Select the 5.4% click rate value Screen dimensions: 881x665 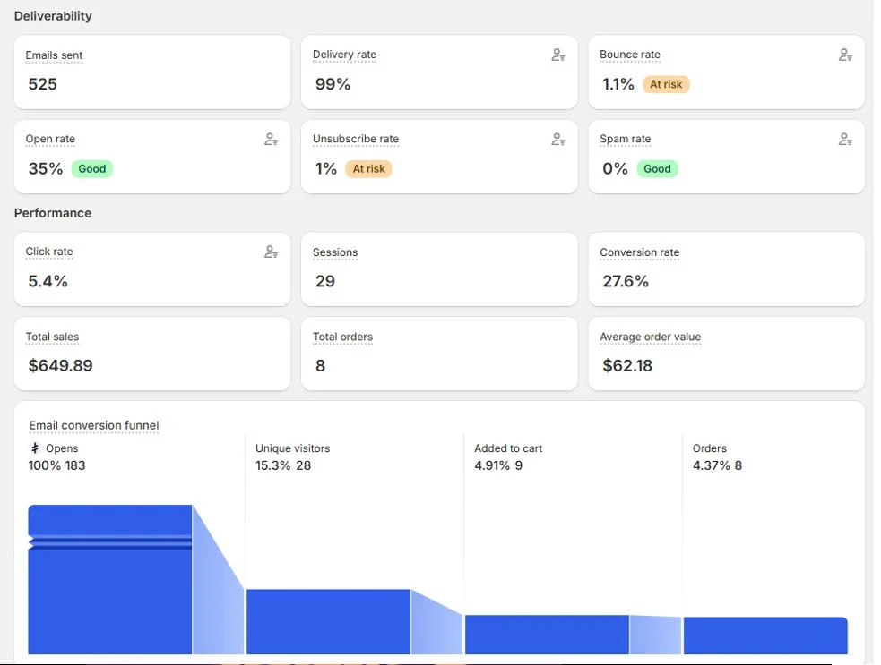(48, 281)
